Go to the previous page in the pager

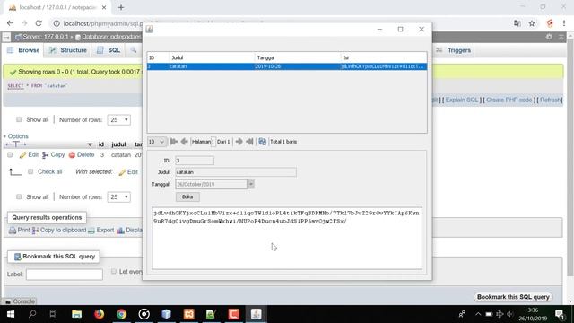point(184,142)
